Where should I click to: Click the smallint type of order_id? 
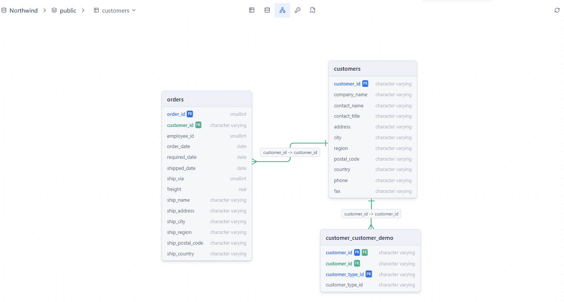coord(238,114)
